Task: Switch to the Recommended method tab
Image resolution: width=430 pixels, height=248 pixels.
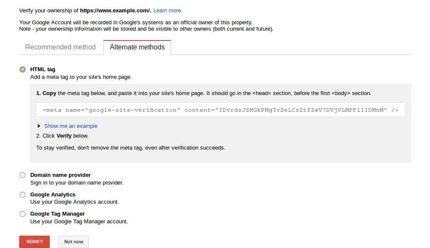Action: (60, 47)
